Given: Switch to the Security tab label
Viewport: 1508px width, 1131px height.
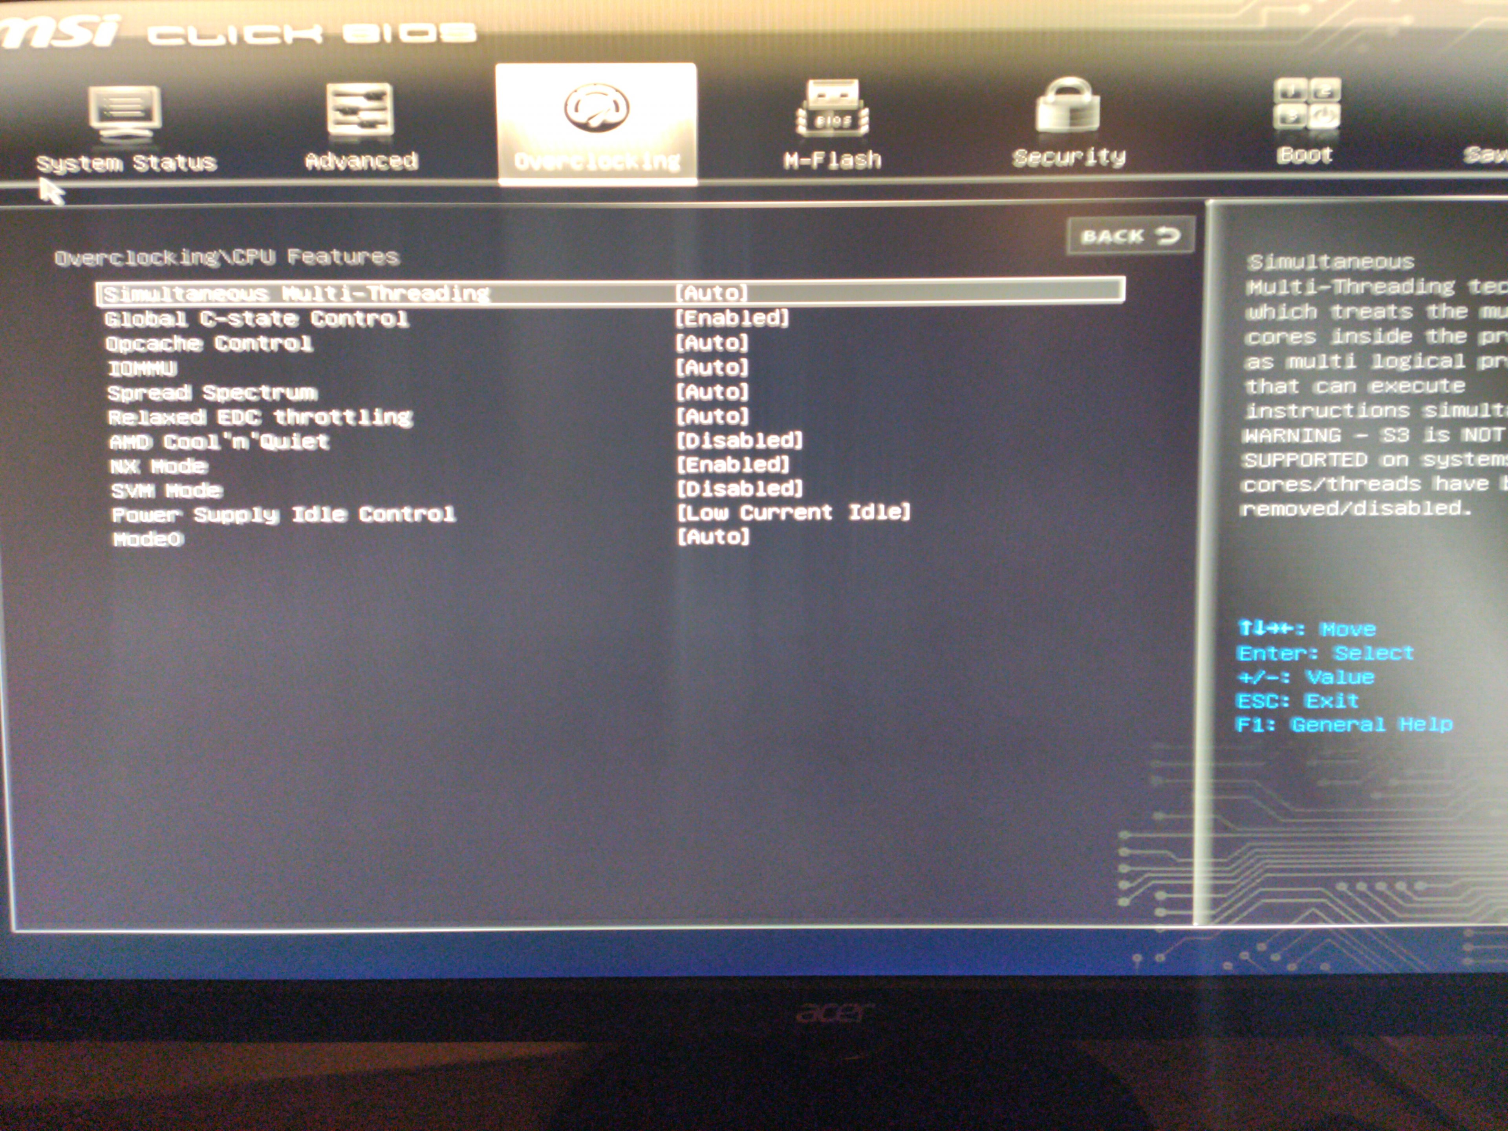Looking at the screenshot, I should pyautogui.click(x=1068, y=157).
